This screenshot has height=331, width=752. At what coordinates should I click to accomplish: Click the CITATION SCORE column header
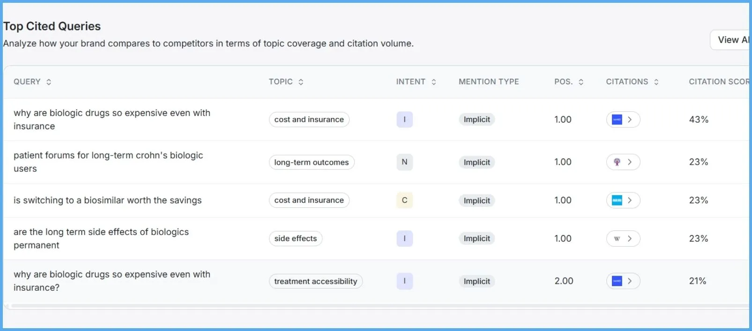tap(719, 82)
